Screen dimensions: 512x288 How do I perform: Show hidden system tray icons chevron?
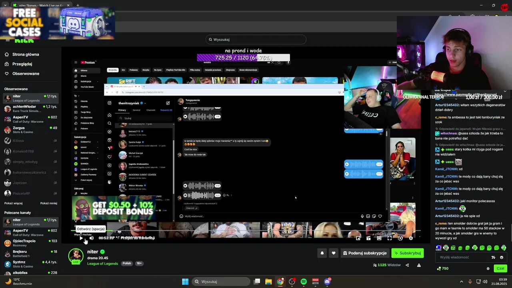(x=461, y=282)
